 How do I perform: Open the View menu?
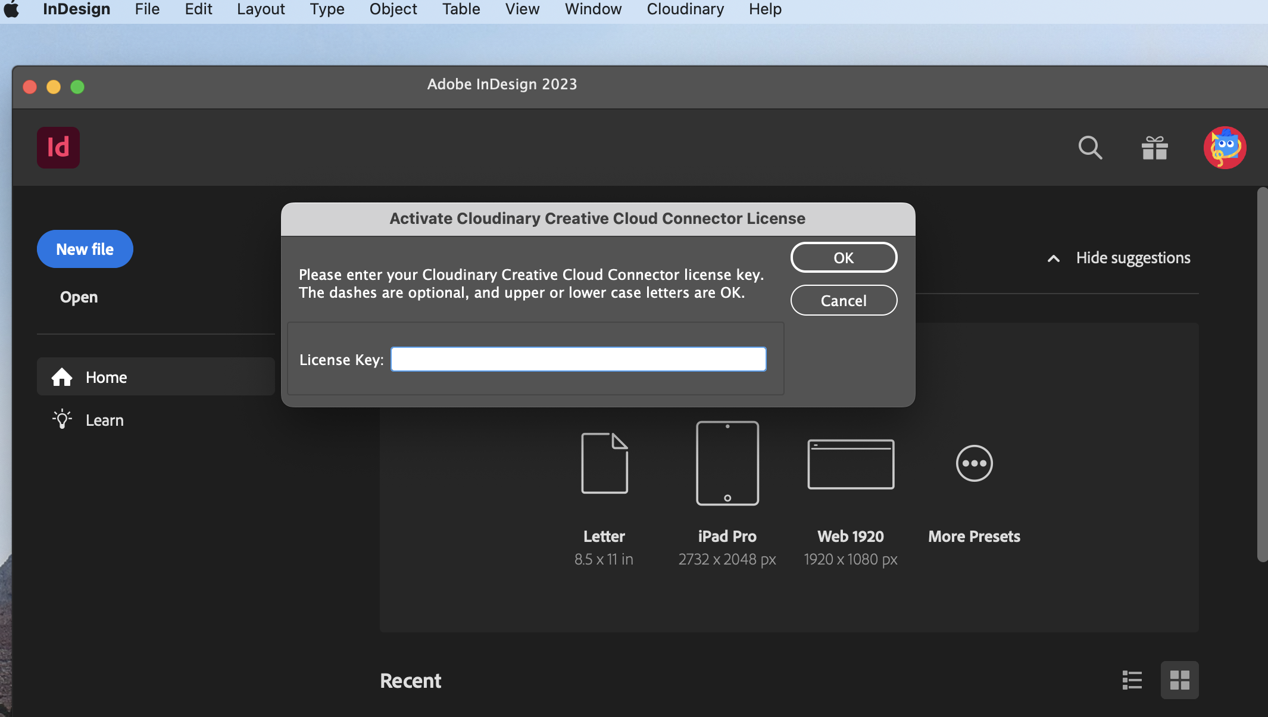tap(522, 10)
